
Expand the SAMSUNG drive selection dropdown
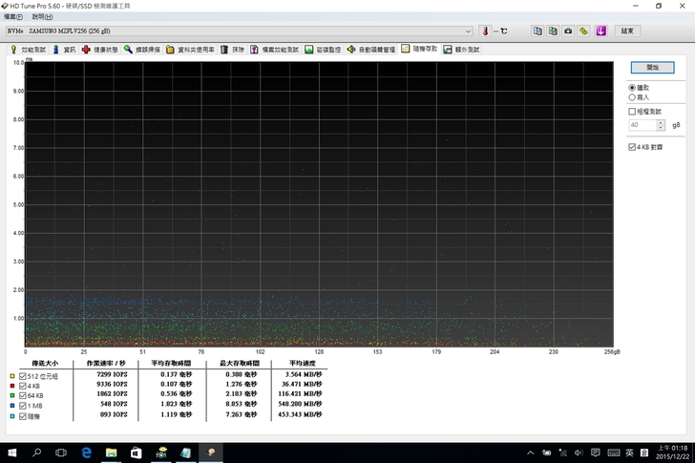[x=468, y=31]
